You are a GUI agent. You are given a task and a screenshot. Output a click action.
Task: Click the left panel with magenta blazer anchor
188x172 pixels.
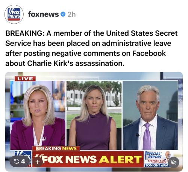38,115
